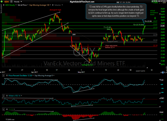Expand Exp Moving Average 130 dropdown arrow

pos(50,5)
